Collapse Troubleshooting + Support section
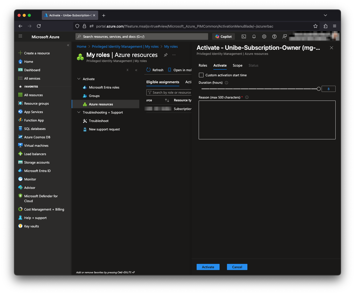The width and height of the screenshot is (355, 294). [79, 112]
